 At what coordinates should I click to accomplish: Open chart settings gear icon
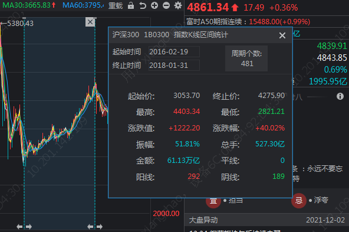click(178, 5)
